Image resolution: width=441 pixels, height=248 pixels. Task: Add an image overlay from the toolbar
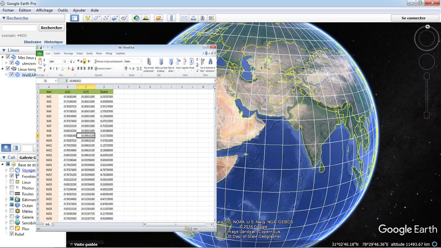click(115, 18)
